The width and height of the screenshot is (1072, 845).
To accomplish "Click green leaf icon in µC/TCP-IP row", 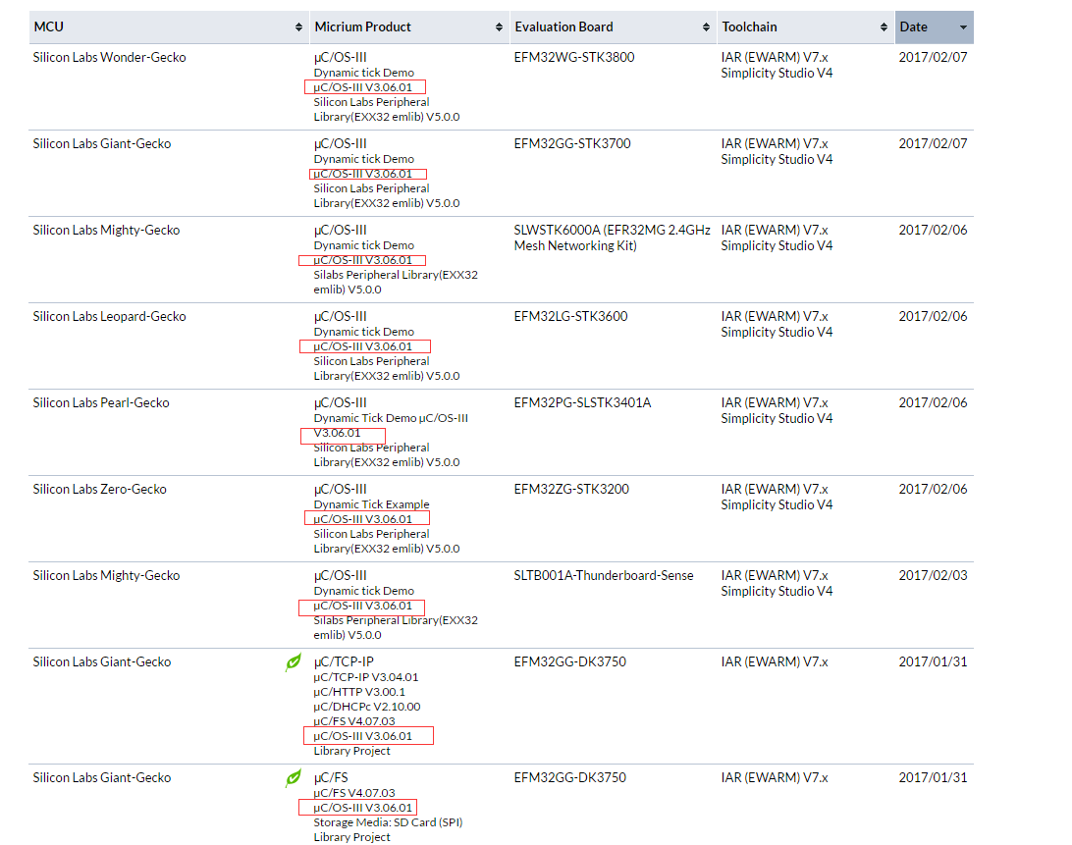I will 294,662.
